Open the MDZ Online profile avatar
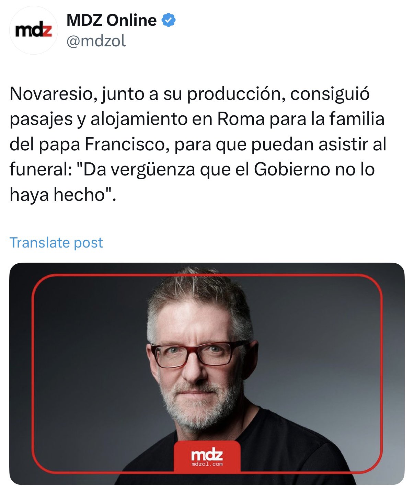The width and height of the screenshot is (414, 493). coord(34,31)
